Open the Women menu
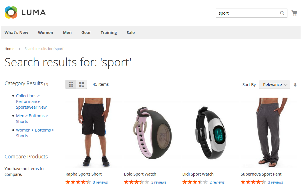The width and height of the screenshot is (302, 187). point(45,33)
